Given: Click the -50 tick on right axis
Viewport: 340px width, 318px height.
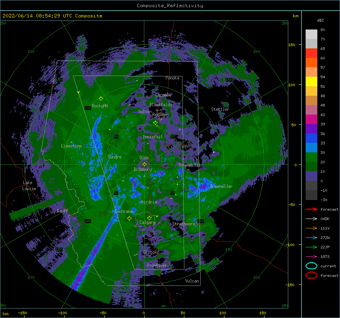Looking at the screenshot, I should point(292,205).
